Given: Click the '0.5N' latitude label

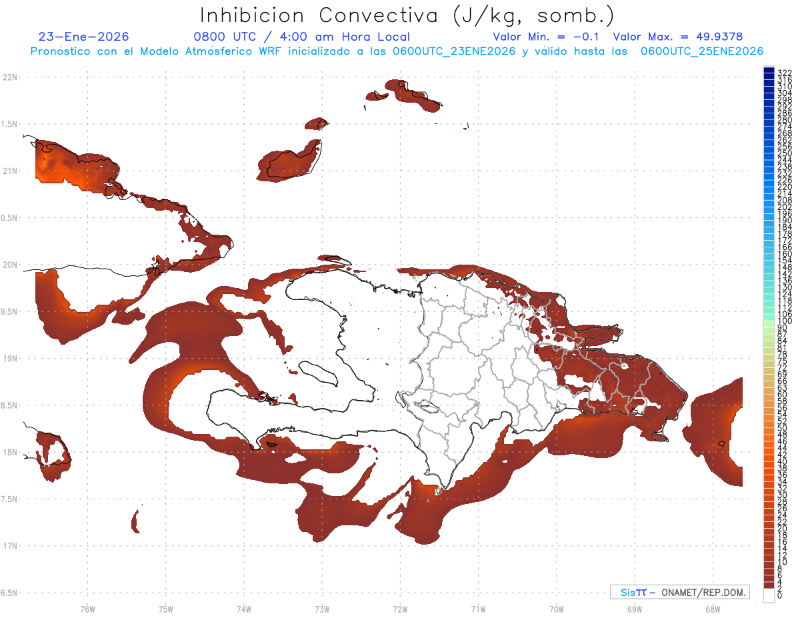Looking at the screenshot, I should pyautogui.click(x=10, y=218).
